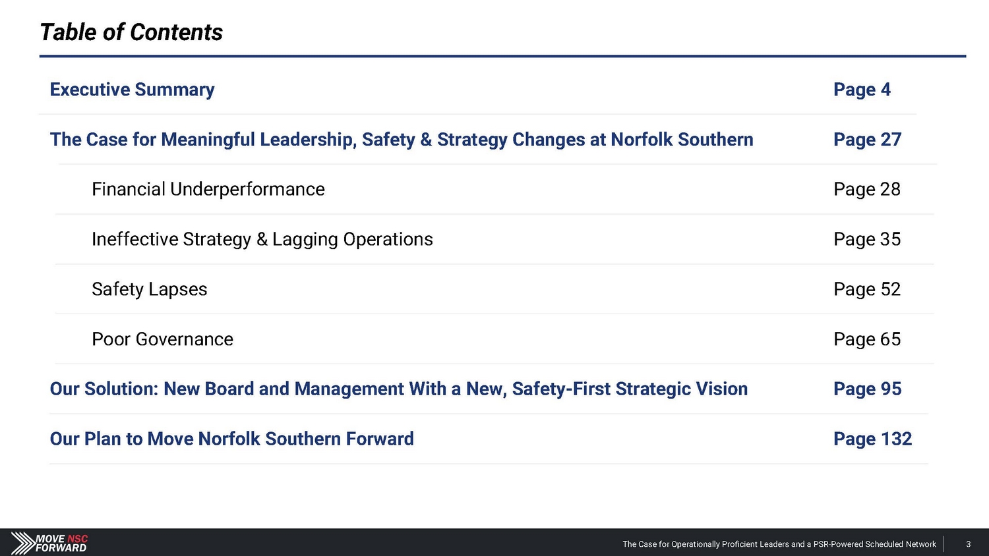This screenshot has width=989, height=556.
Task: Click the Page 65 reference
Action: [x=866, y=339]
